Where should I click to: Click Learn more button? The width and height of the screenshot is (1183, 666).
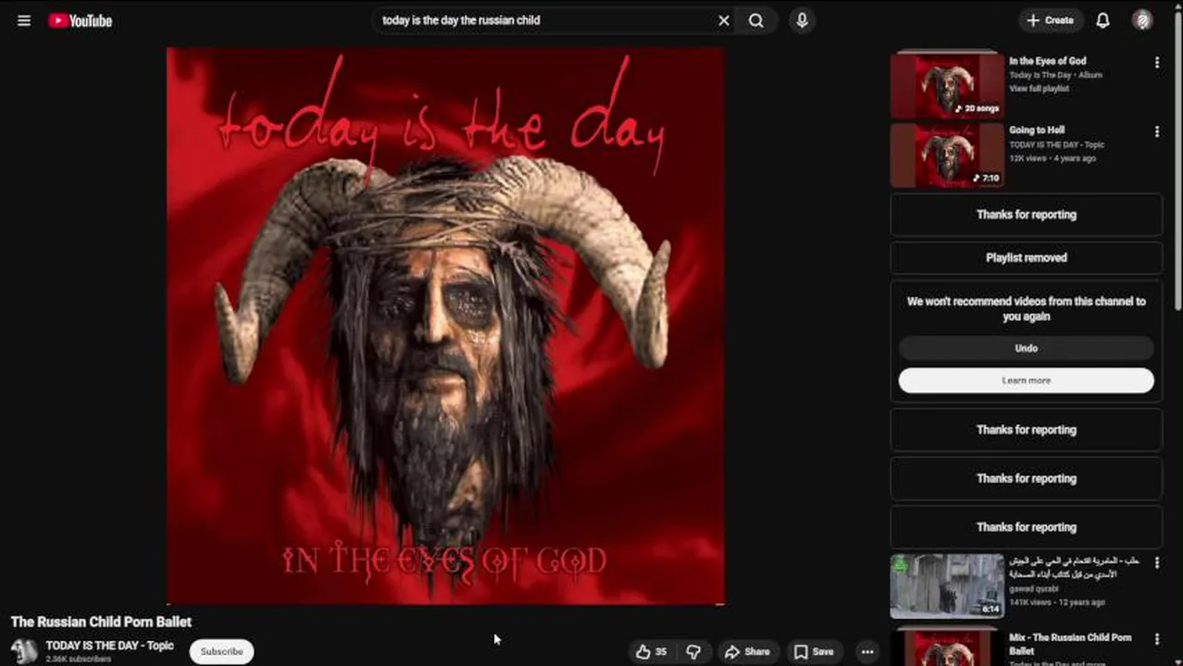(x=1026, y=380)
